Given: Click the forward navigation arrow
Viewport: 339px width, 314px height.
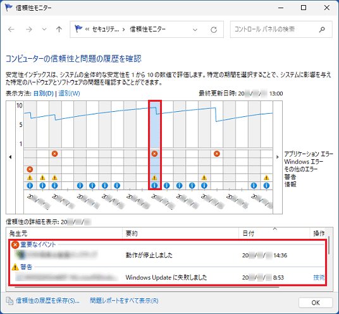Looking at the screenshot, I should pos(28,29).
